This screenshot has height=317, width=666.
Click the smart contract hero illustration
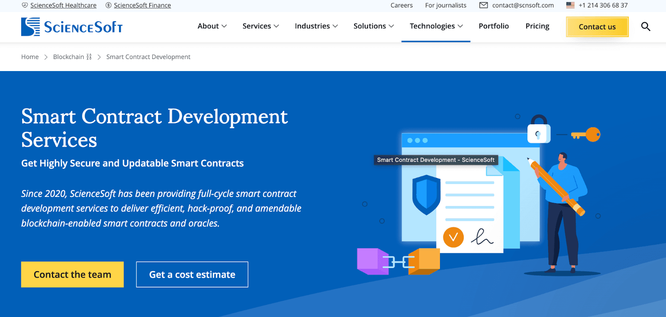(479, 194)
